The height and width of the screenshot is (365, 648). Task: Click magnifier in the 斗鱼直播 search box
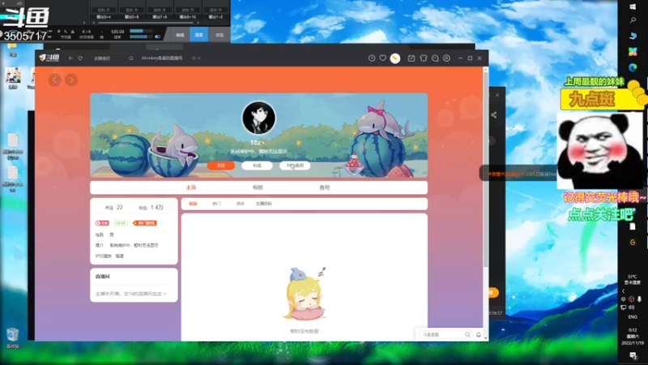(x=467, y=334)
